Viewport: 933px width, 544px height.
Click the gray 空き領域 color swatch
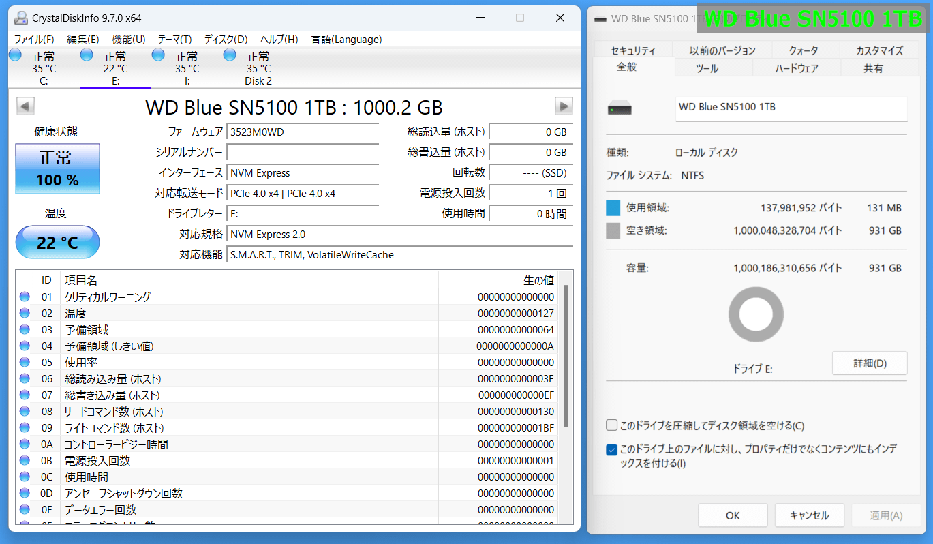point(613,231)
